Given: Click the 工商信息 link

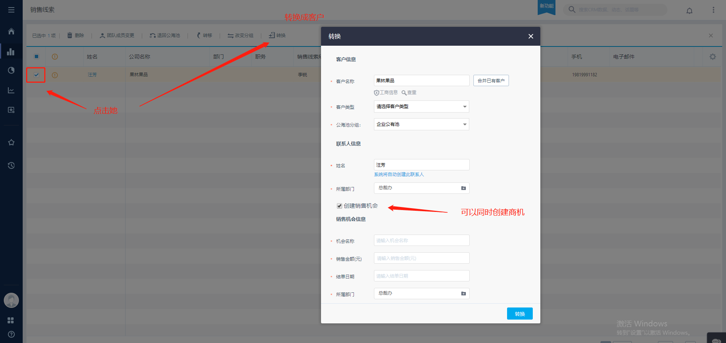Looking at the screenshot, I should coord(386,93).
